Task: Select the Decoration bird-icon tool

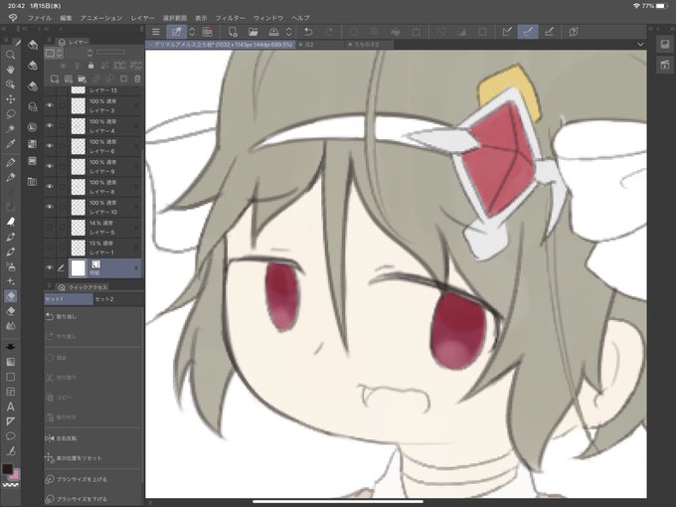Action: click(10, 222)
